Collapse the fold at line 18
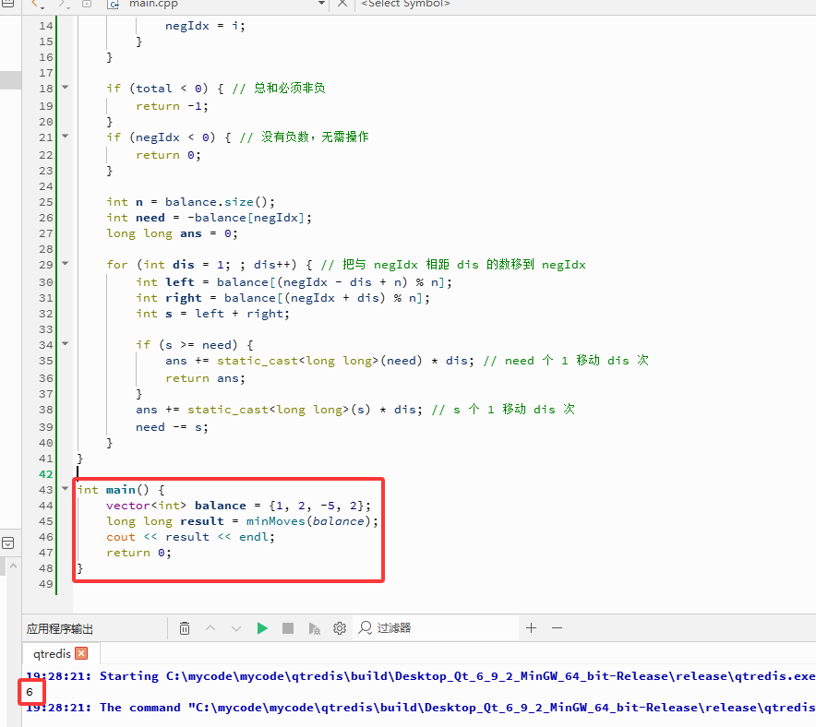Viewport: 816px width, 727px height. tap(65, 87)
